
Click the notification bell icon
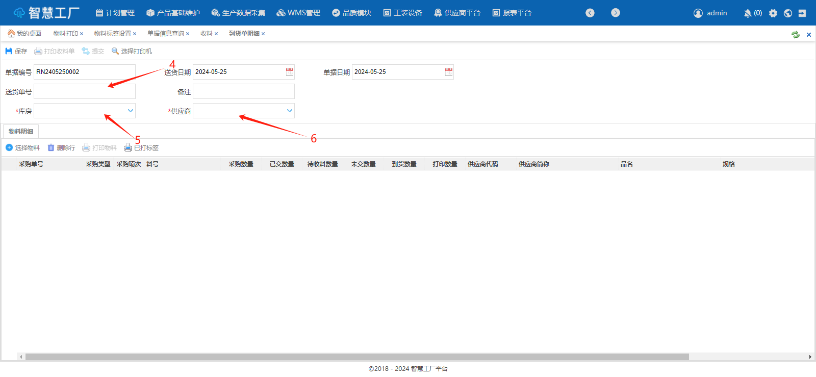pyautogui.click(x=748, y=13)
